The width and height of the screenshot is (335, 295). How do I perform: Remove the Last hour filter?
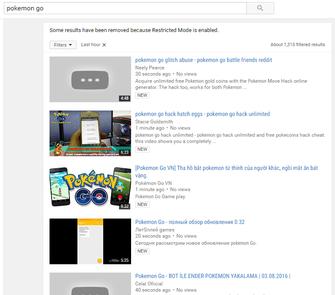(x=104, y=45)
